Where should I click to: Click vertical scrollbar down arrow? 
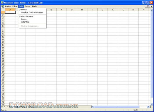(x=152, y=104)
